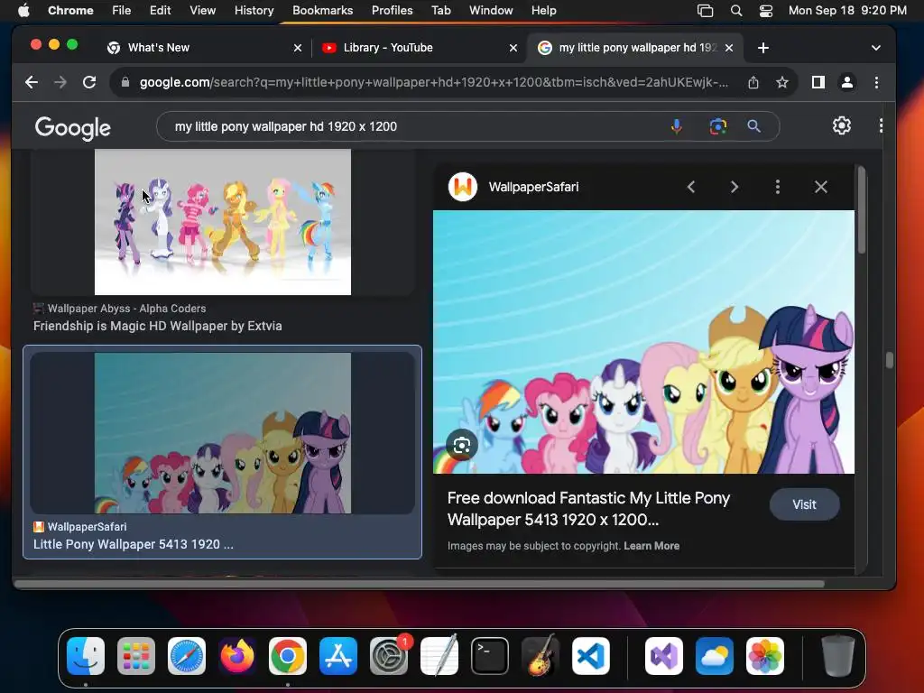
Task: Close the Library - YouTube tab
Action: coord(513,48)
